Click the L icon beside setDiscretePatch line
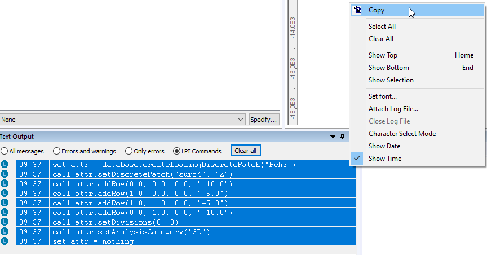 pos(5,174)
